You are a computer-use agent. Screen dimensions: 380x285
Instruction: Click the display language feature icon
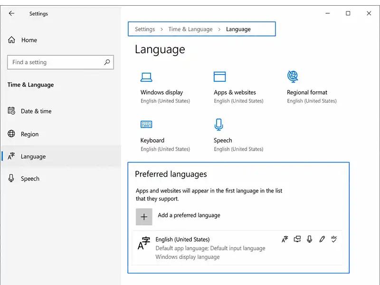(285, 239)
